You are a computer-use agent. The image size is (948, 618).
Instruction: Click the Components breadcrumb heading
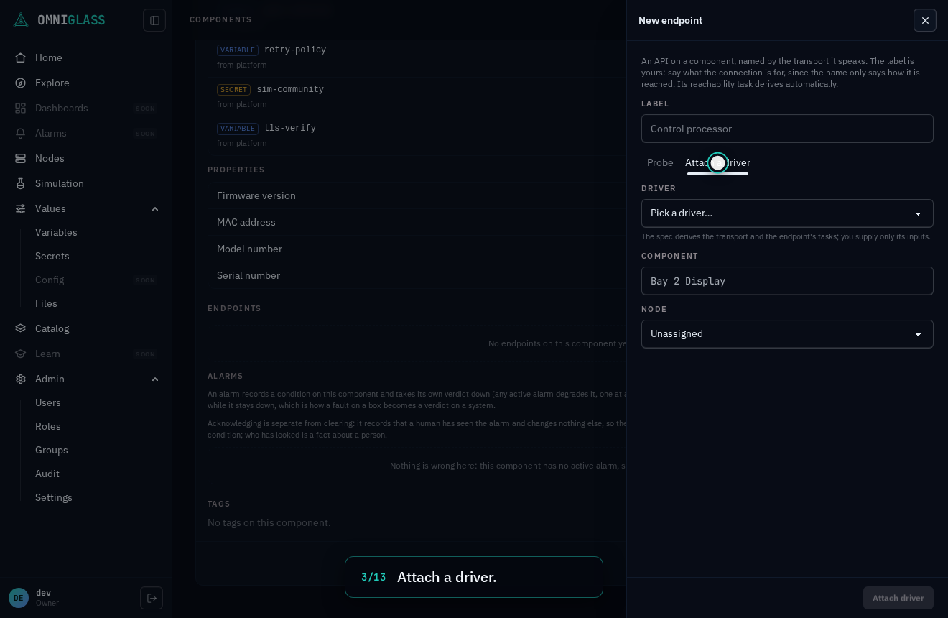pyautogui.click(x=220, y=20)
